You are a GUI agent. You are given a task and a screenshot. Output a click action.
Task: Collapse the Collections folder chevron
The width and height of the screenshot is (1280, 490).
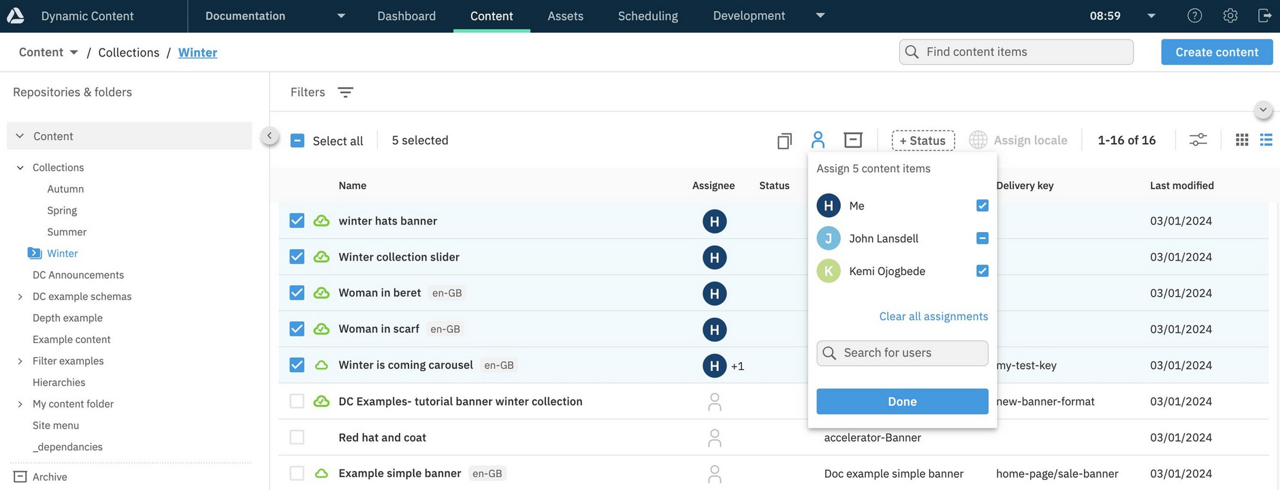20,167
